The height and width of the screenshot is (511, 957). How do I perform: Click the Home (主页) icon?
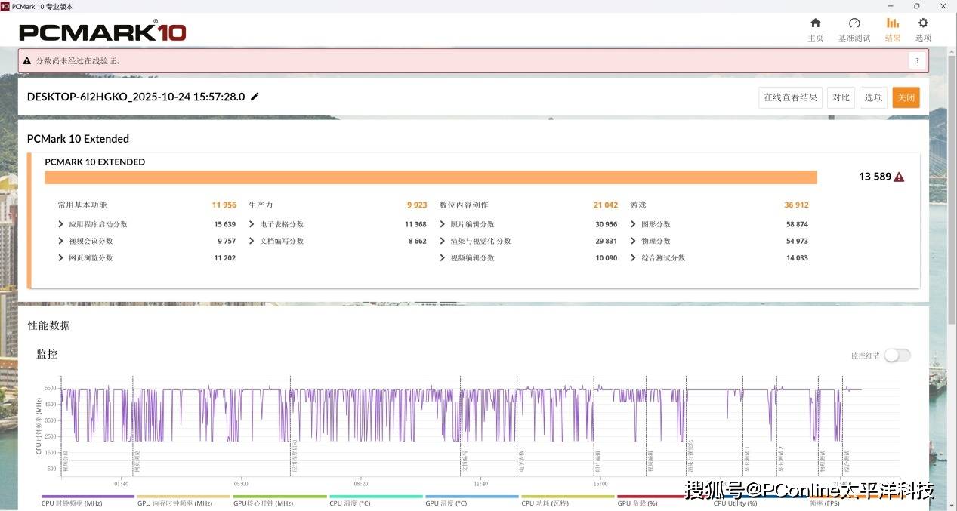[x=815, y=23]
